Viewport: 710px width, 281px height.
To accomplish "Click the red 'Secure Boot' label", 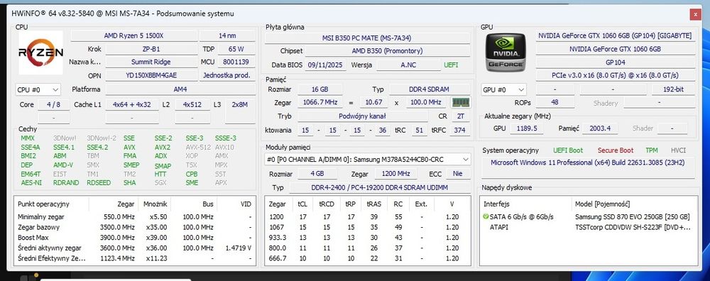I will click(x=616, y=150).
